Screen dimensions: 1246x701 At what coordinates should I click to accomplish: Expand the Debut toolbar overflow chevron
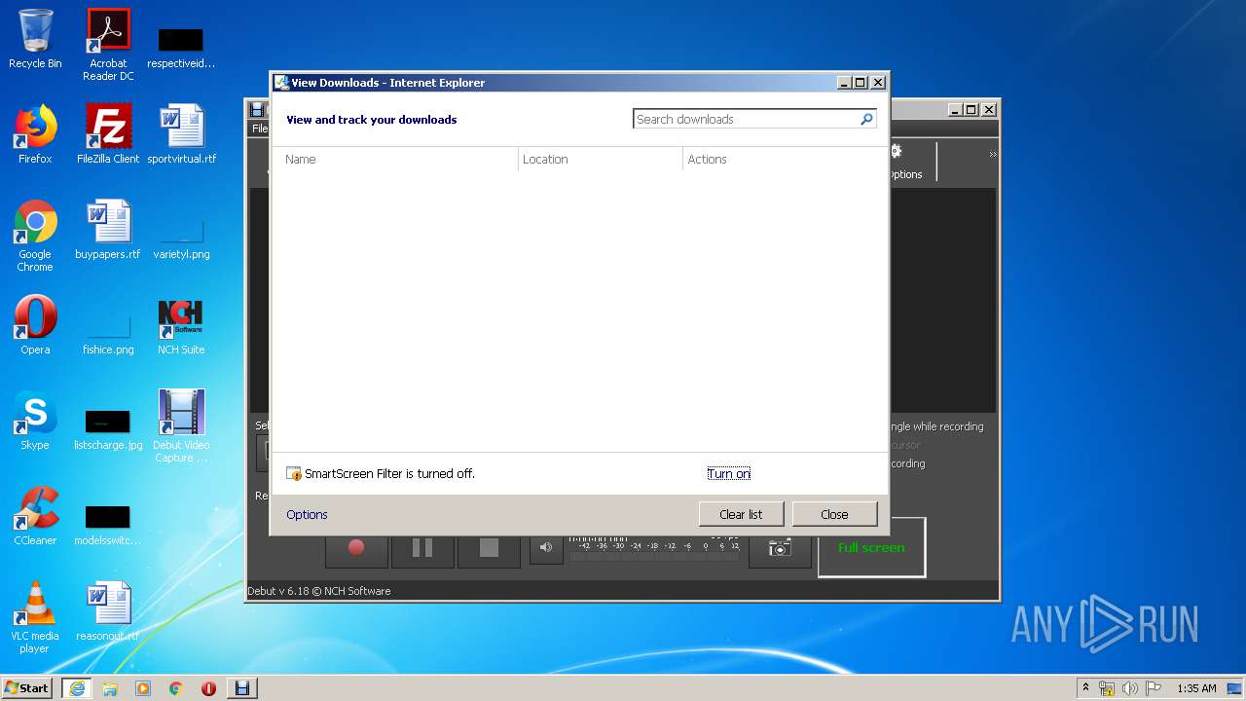coord(993,155)
